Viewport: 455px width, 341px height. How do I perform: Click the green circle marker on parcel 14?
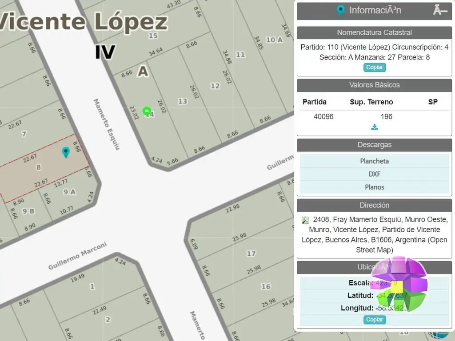(147, 111)
